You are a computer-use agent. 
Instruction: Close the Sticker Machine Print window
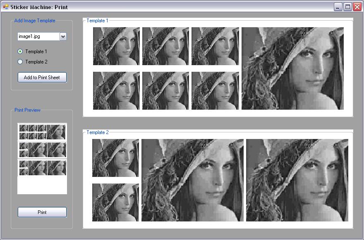pos(357,7)
